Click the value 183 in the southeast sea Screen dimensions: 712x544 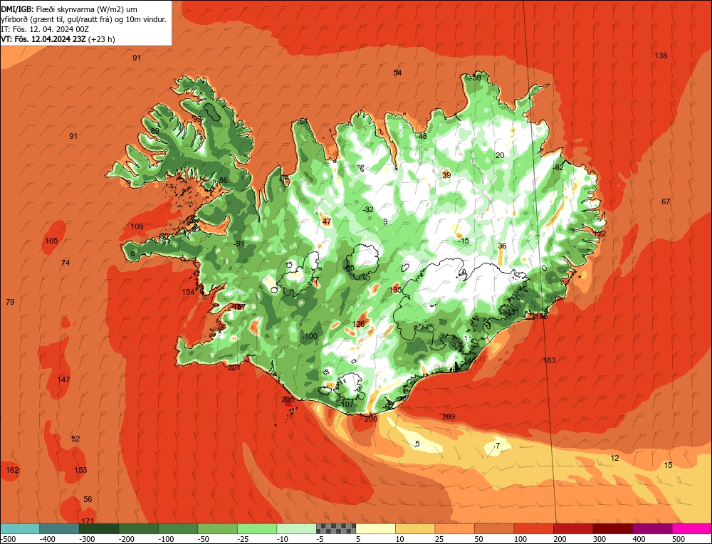point(549,360)
